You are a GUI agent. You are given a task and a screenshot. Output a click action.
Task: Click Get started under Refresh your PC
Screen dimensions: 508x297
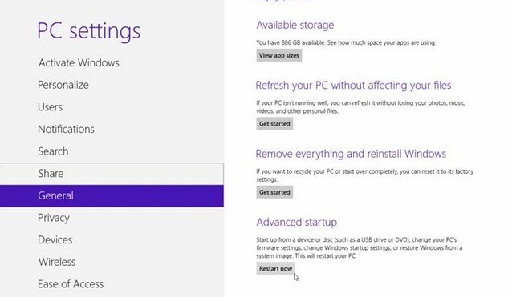tap(274, 124)
